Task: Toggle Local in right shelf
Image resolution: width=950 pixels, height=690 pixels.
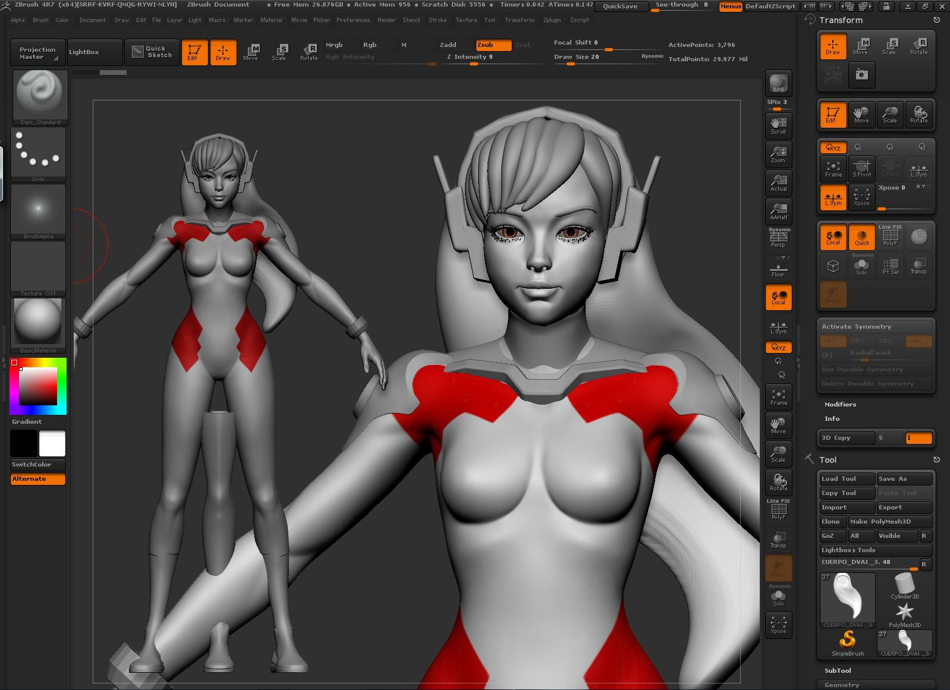Action: coord(778,296)
